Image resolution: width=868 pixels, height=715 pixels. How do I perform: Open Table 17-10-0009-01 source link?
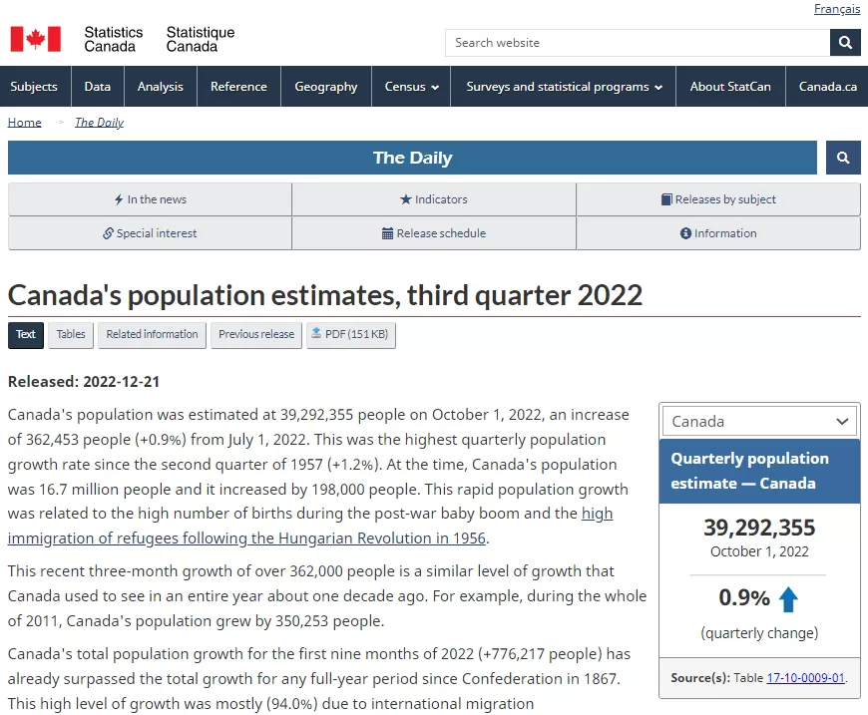(805, 678)
